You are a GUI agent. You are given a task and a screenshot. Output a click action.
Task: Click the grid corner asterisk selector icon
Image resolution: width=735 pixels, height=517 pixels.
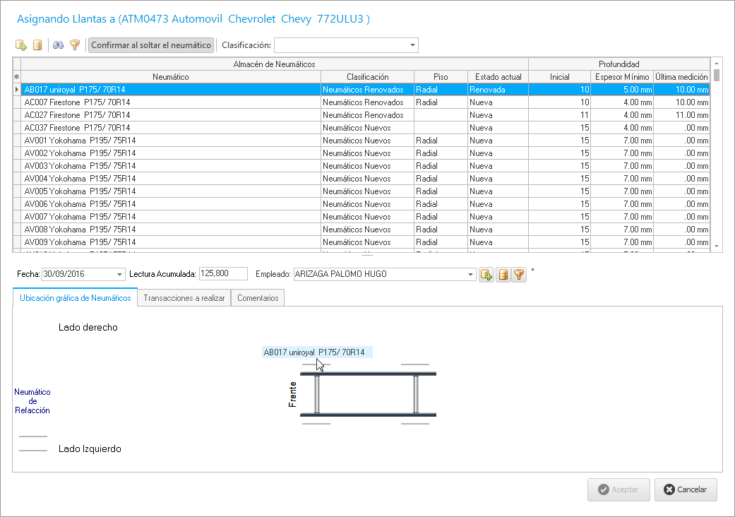17,77
